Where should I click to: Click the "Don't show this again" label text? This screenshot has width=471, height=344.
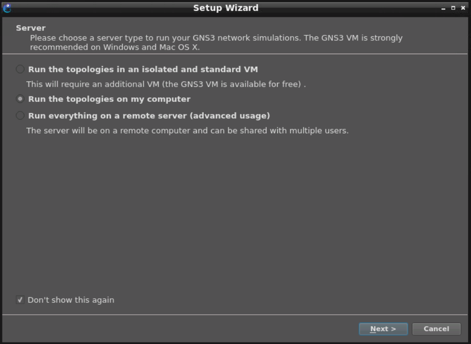(71, 300)
